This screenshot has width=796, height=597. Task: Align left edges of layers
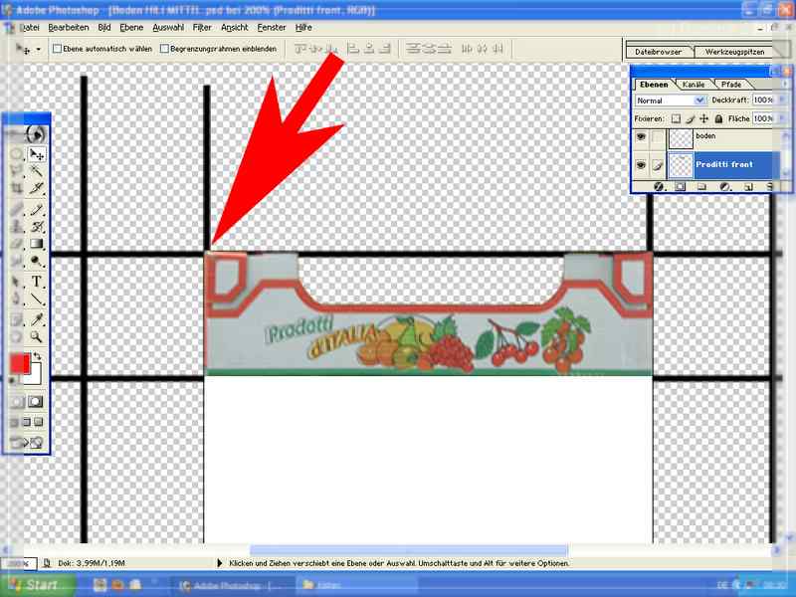click(353, 49)
